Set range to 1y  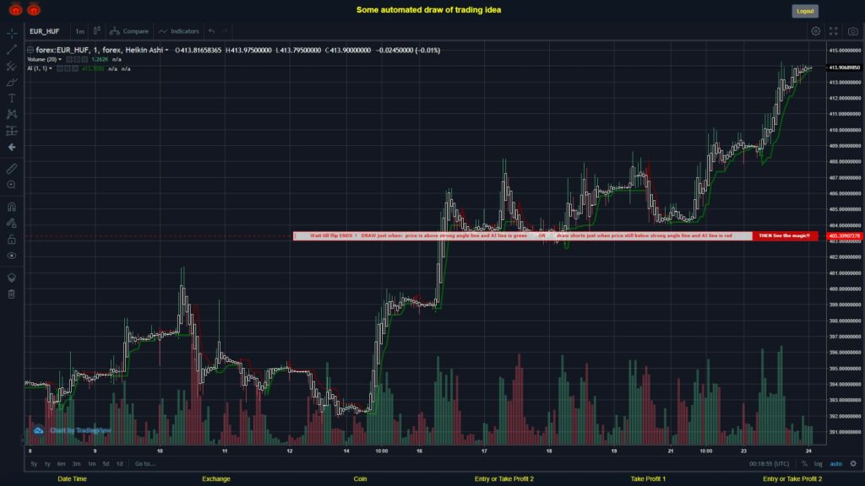tap(47, 464)
